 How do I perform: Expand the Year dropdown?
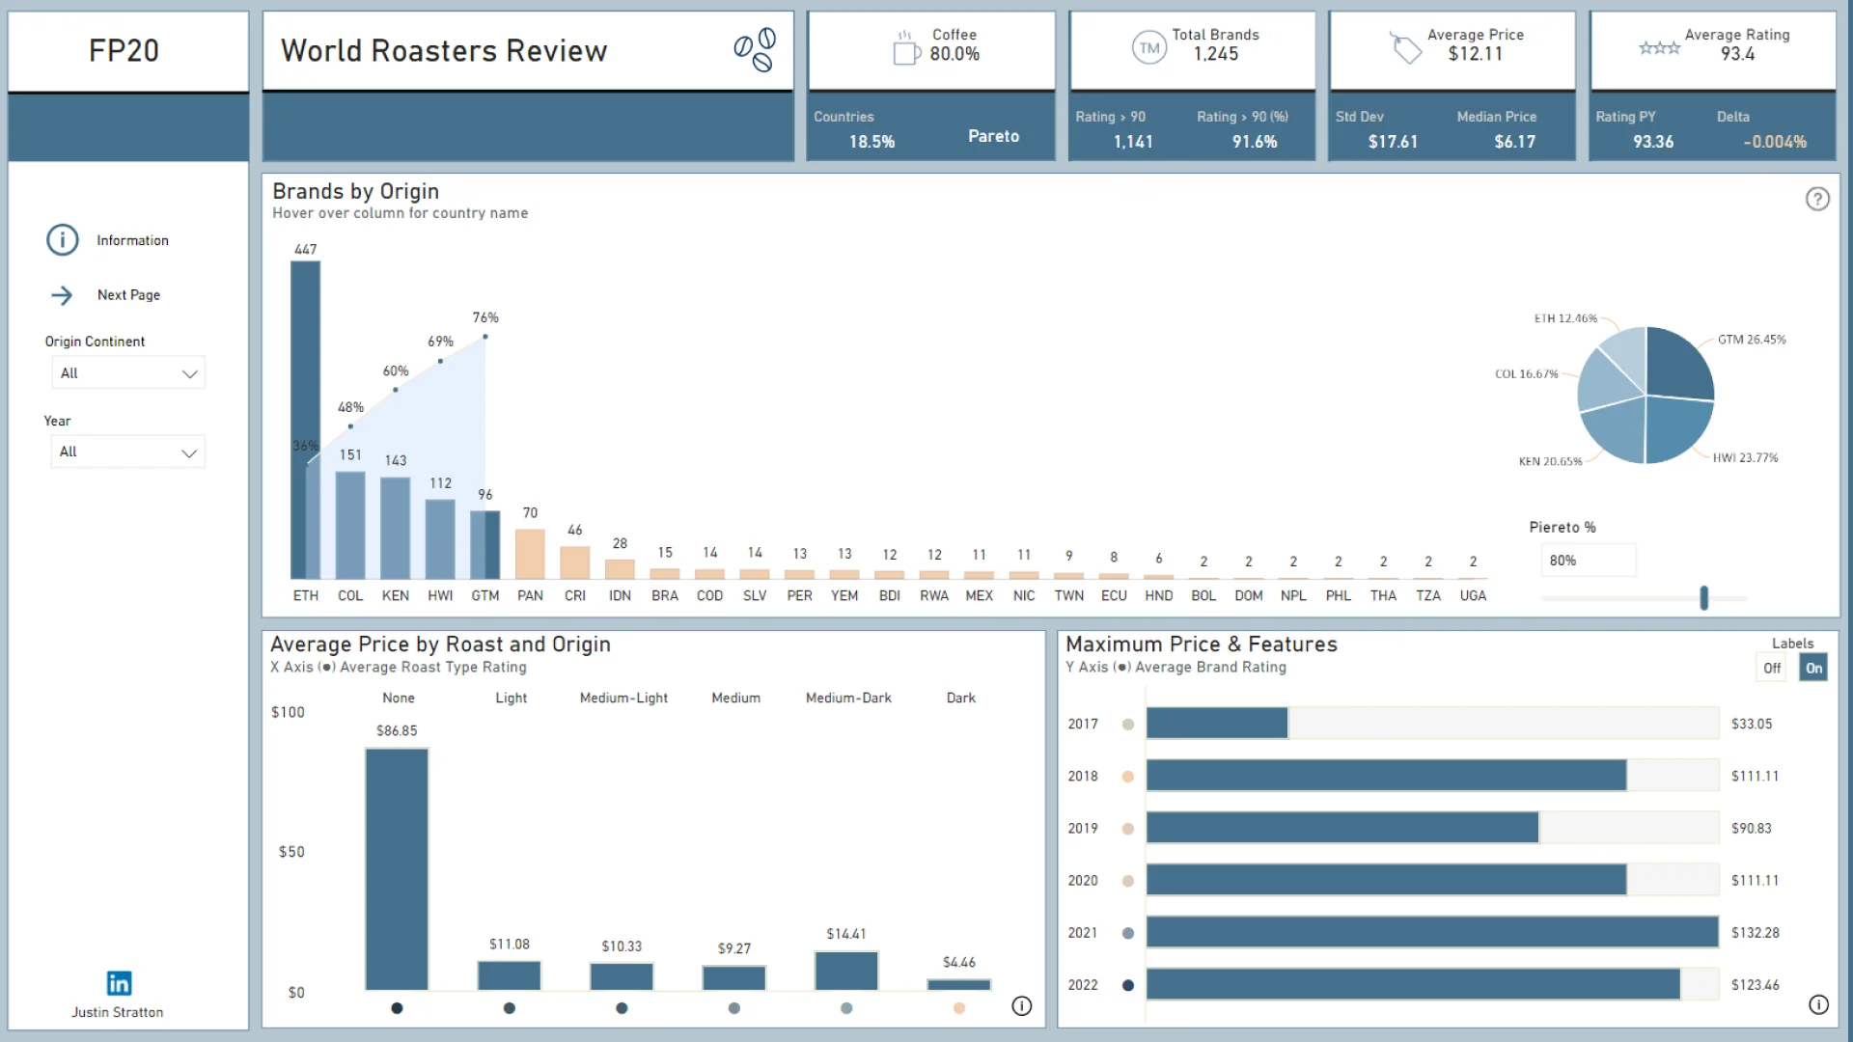[x=128, y=452]
